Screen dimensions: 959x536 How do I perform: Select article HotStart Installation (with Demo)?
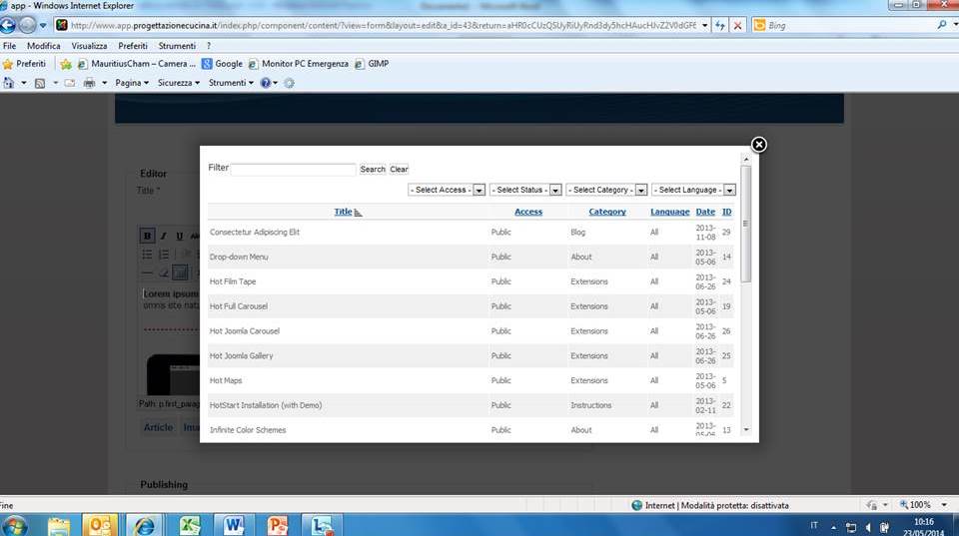point(266,406)
